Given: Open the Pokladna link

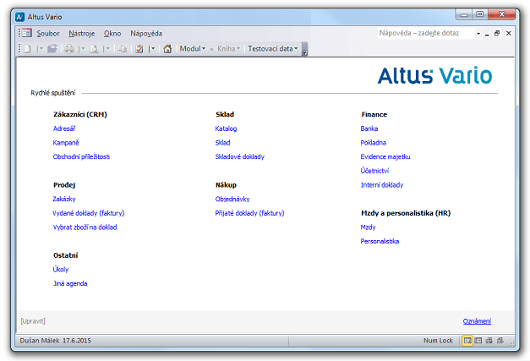Looking at the screenshot, I should coord(373,143).
